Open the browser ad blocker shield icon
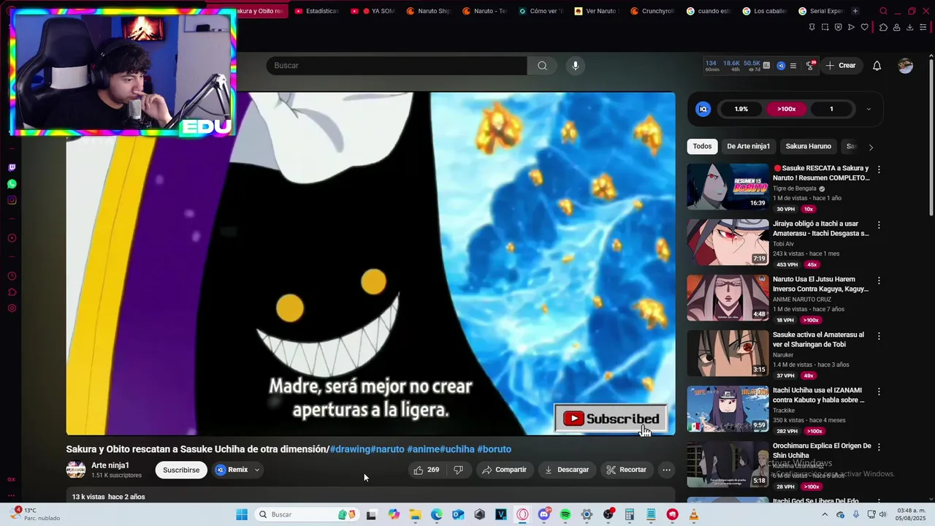 (x=838, y=27)
